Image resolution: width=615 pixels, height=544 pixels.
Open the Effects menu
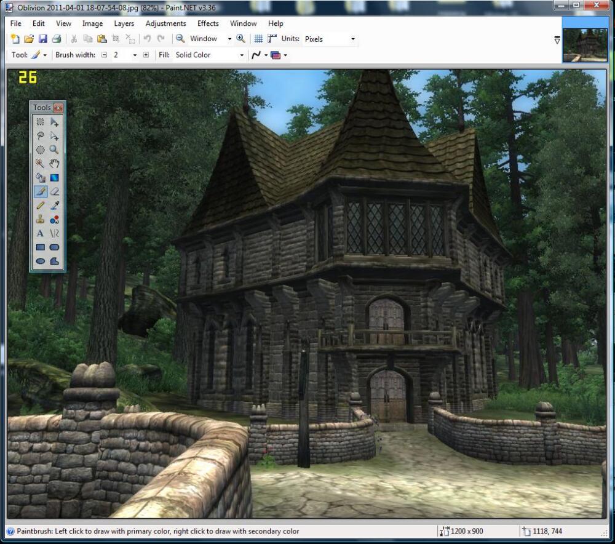[208, 23]
